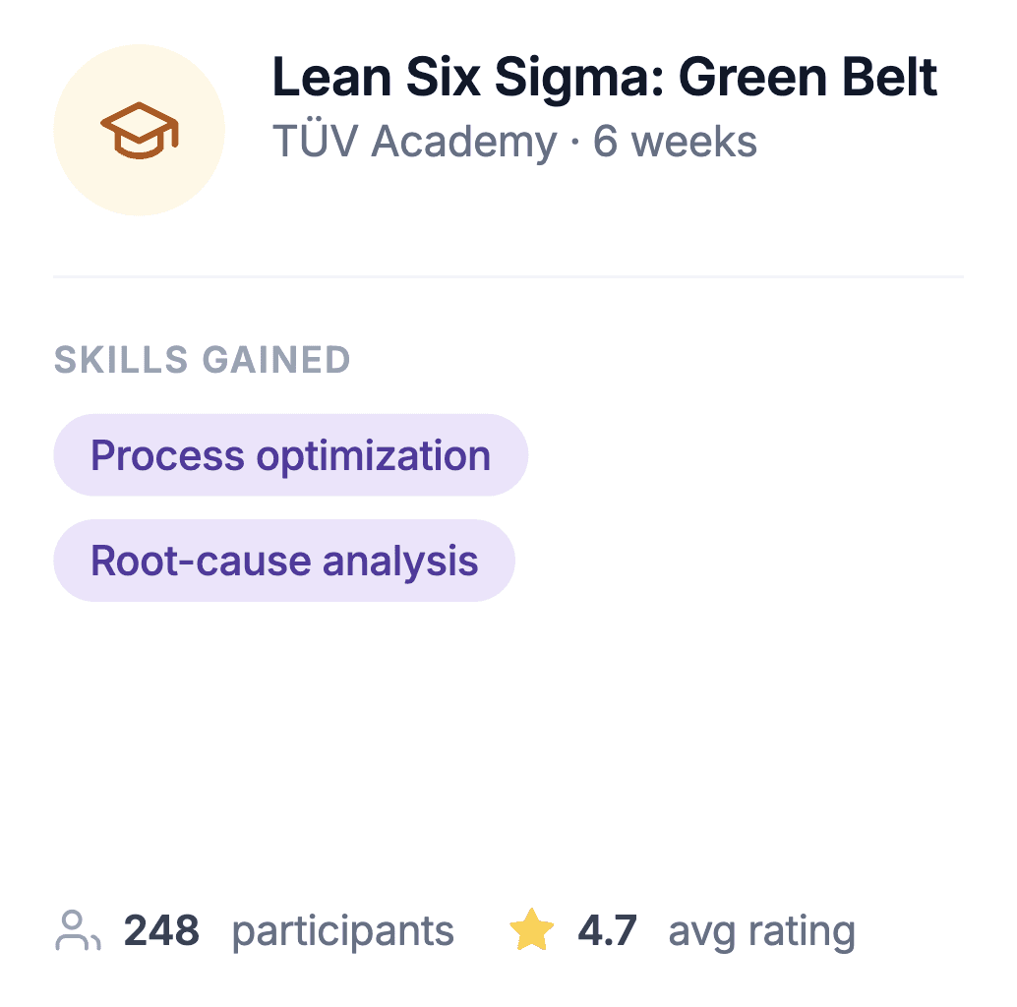Click the word Six in the title

(443, 77)
